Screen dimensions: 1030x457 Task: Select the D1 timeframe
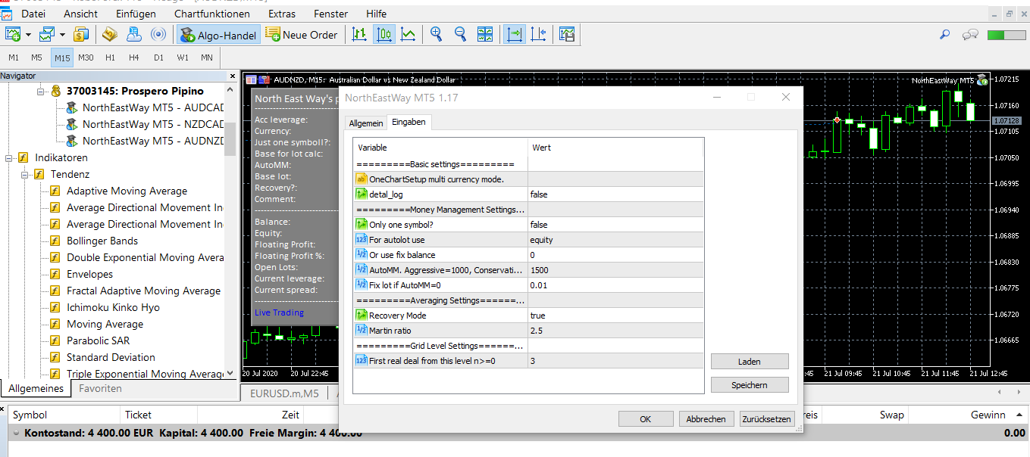click(x=158, y=58)
